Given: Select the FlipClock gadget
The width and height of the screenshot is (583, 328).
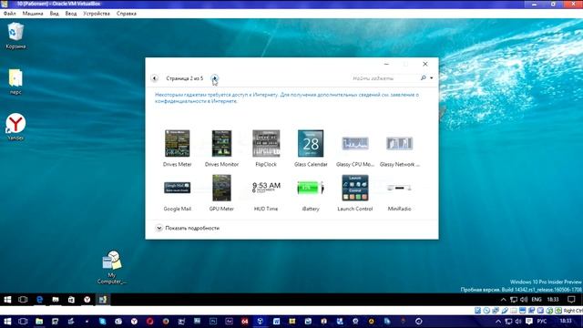Looking at the screenshot, I should (x=266, y=148).
